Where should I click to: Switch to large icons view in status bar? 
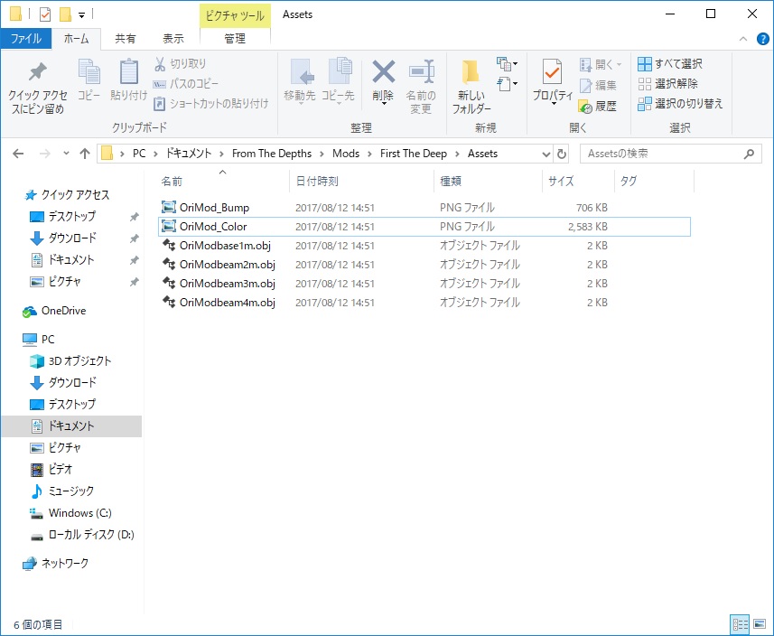[x=759, y=624]
